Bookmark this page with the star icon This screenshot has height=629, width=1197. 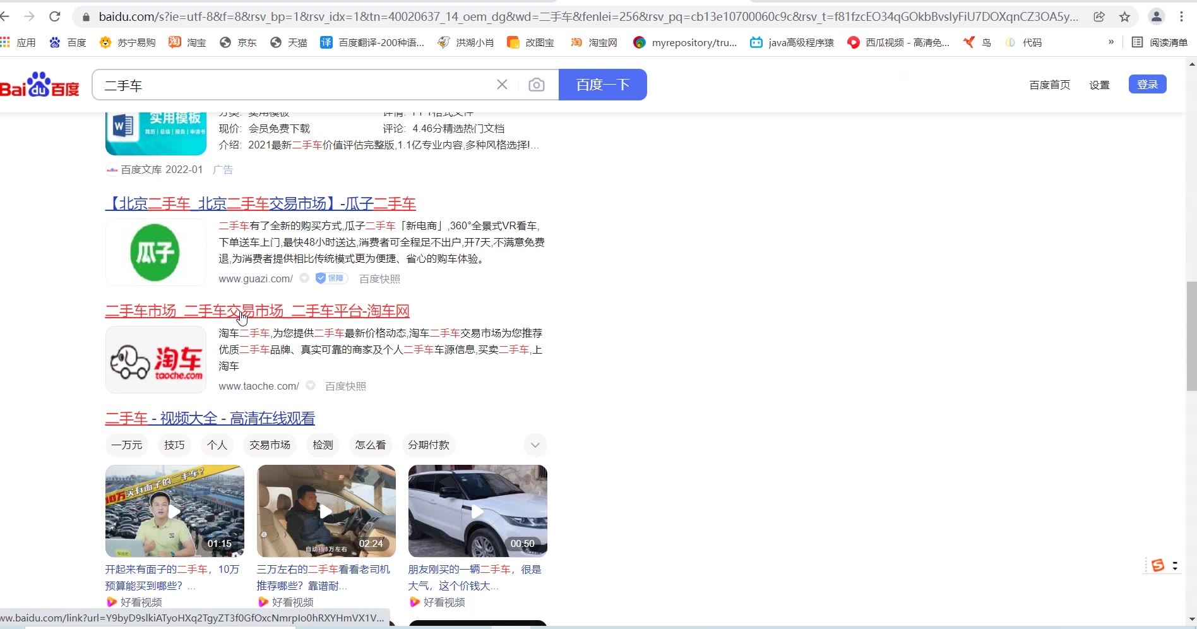[x=1124, y=17]
